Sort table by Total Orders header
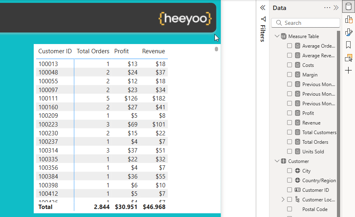This screenshot has height=217, width=355. coord(93,51)
